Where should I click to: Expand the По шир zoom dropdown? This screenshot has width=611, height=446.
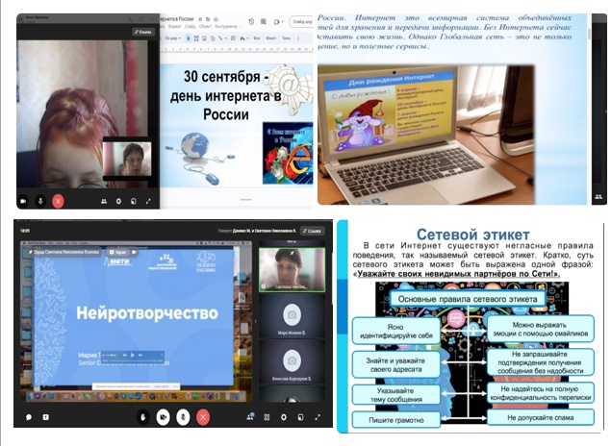172,38
